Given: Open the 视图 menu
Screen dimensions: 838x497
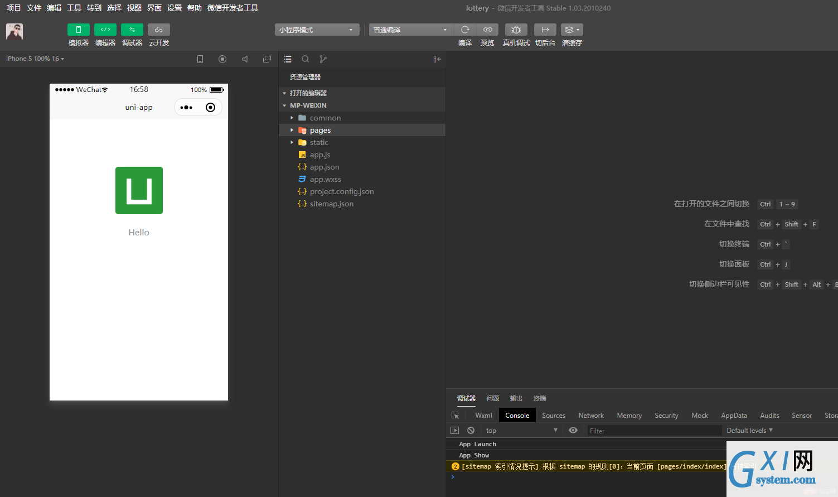Looking at the screenshot, I should click(x=134, y=8).
